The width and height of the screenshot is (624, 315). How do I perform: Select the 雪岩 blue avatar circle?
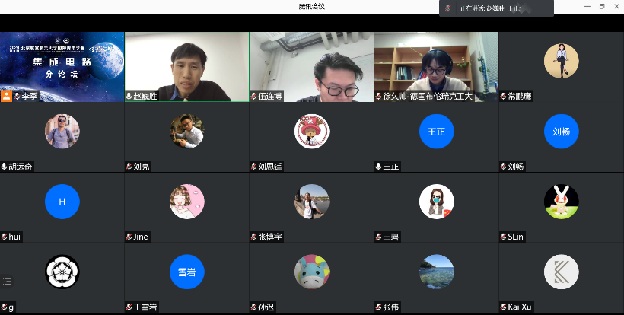pos(187,272)
